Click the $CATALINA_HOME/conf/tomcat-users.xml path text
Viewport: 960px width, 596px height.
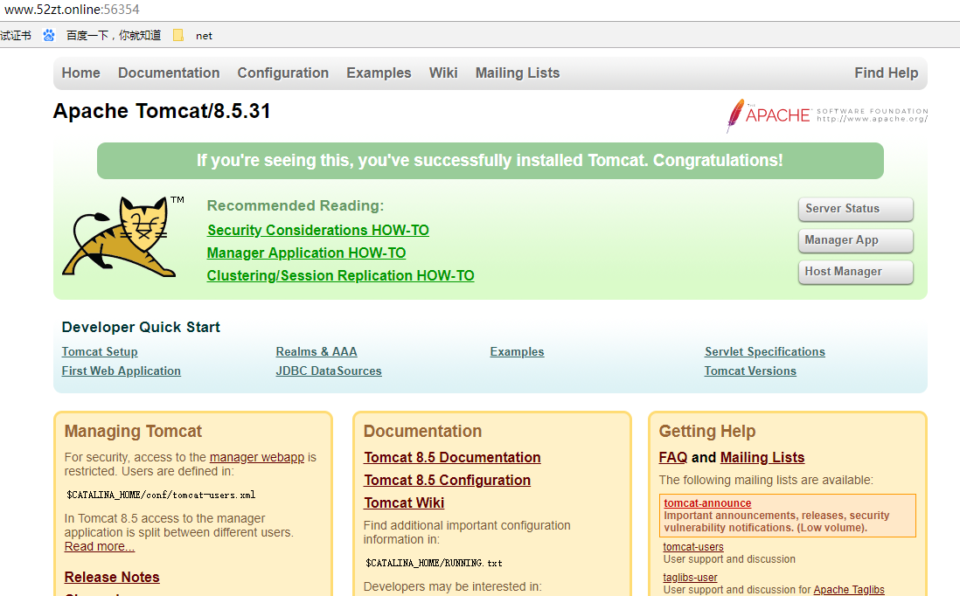(x=160, y=495)
